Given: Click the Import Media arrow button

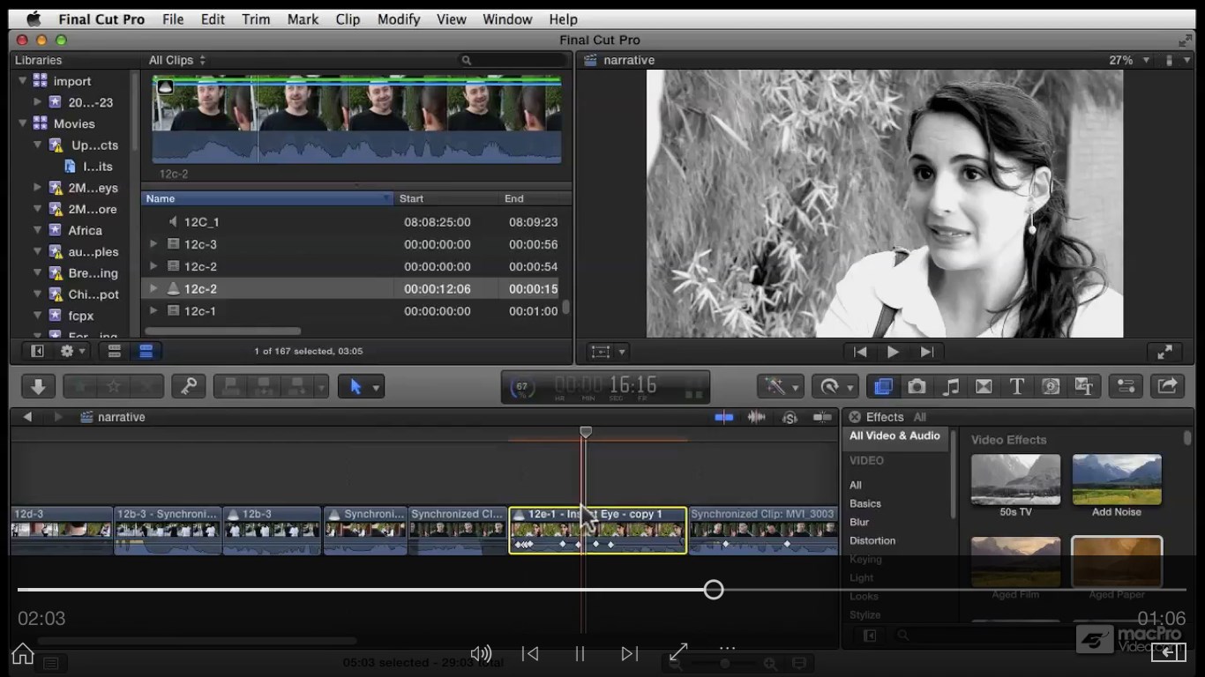Looking at the screenshot, I should (x=38, y=386).
